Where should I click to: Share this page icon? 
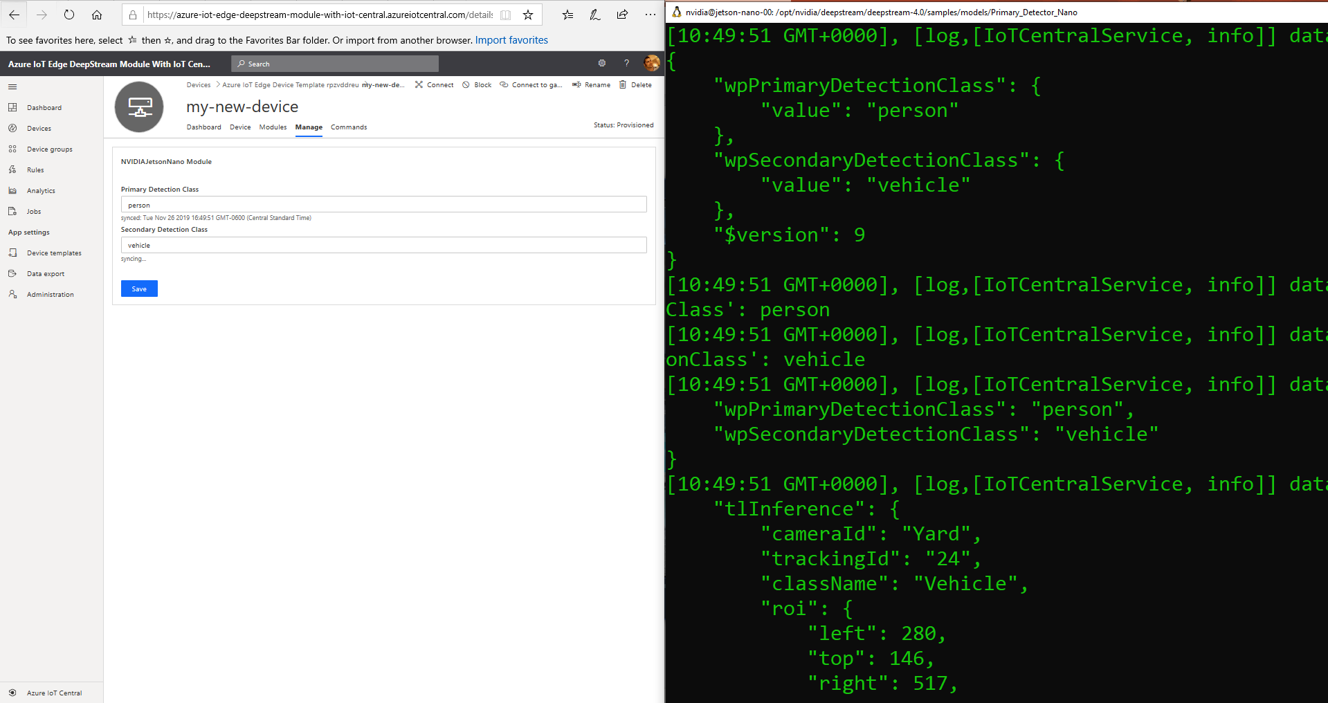pyautogui.click(x=623, y=15)
